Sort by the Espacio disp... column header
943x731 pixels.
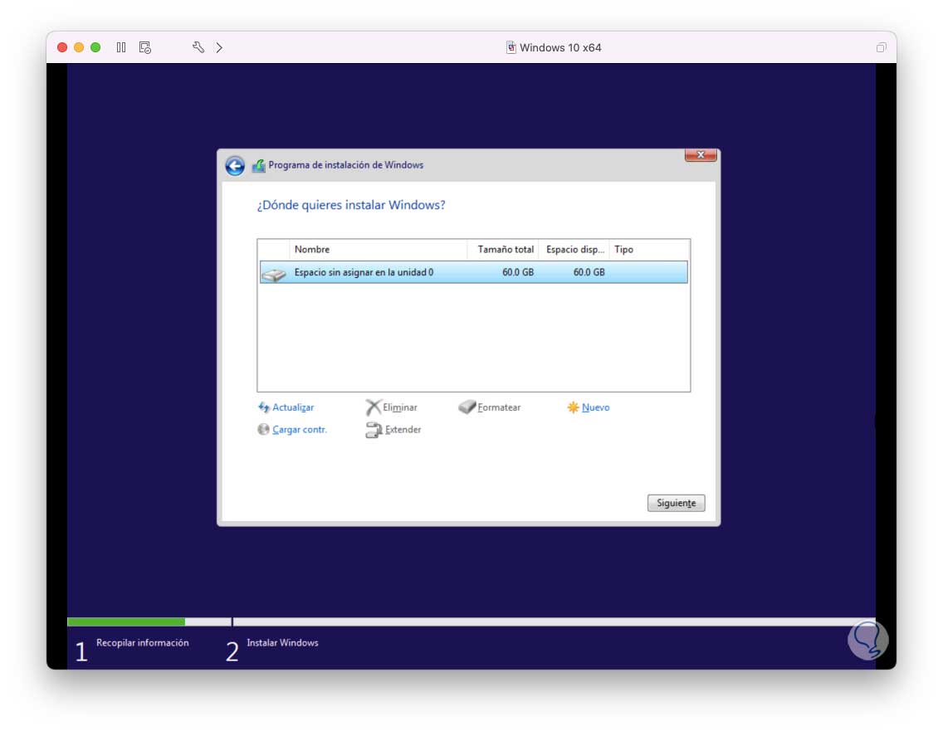(574, 250)
